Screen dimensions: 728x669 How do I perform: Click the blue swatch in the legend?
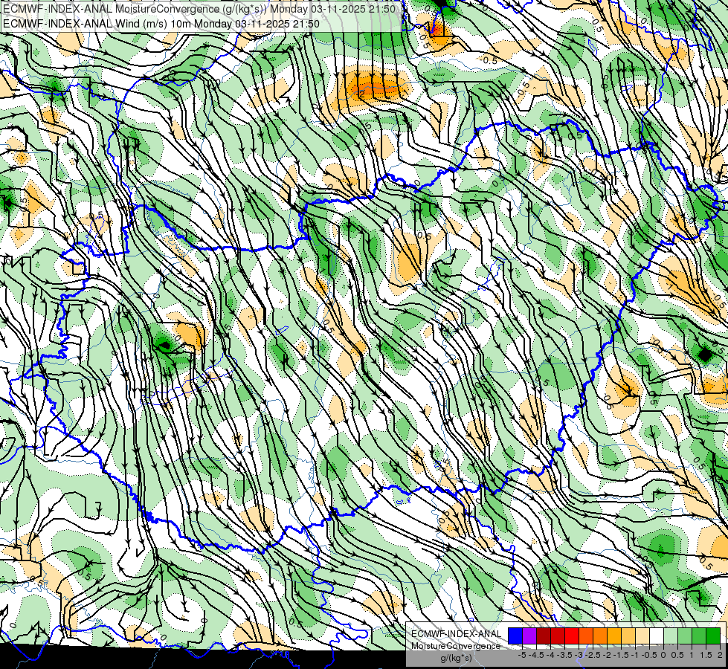click(x=515, y=636)
